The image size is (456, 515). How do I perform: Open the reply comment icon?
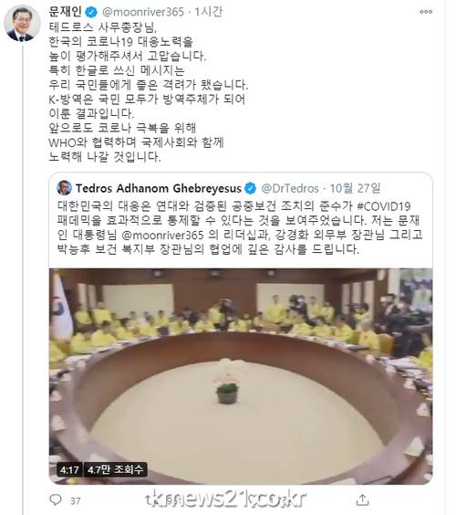tap(55, 499)
